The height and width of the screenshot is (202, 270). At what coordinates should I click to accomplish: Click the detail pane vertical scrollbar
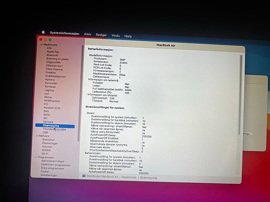[240, 95]
